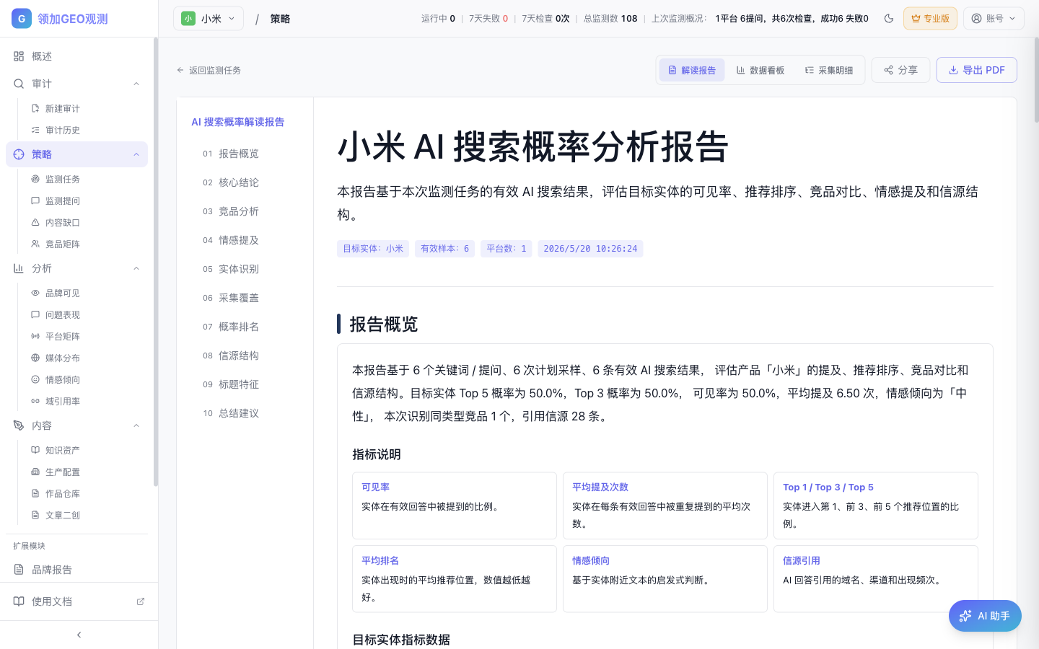Open the AI 助手 floating button
The image size is (1039, 649).
[x=985, y=616]
